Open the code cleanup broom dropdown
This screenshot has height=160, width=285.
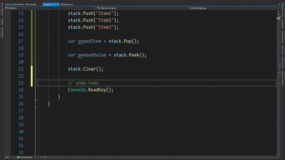click(x=45, y=157)
